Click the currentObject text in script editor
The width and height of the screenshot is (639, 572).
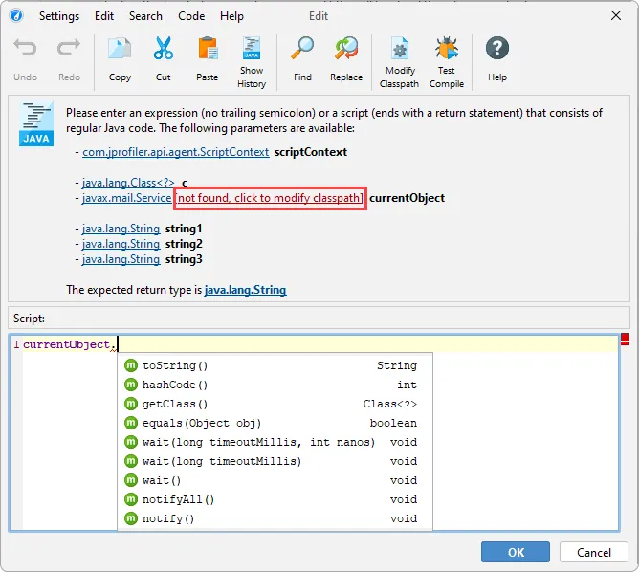pyautogui.click(x=66, y=344)
